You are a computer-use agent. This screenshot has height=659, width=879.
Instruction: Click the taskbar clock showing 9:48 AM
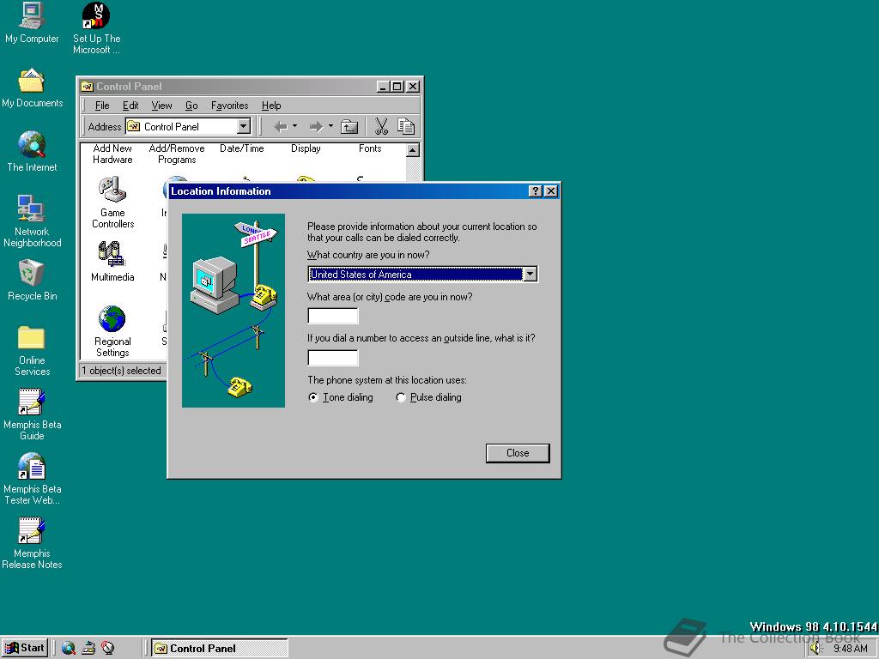[x=851, y=649]
